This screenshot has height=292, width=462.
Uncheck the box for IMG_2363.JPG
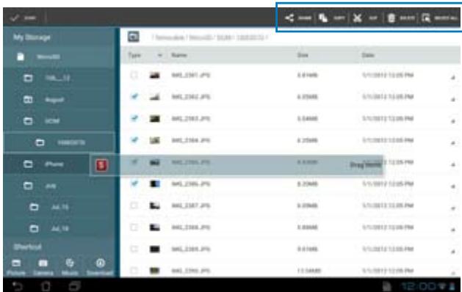click(x=134, y=118)
